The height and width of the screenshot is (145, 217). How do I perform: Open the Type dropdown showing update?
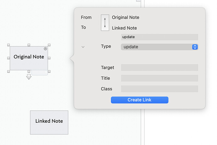tap(159, 47)
